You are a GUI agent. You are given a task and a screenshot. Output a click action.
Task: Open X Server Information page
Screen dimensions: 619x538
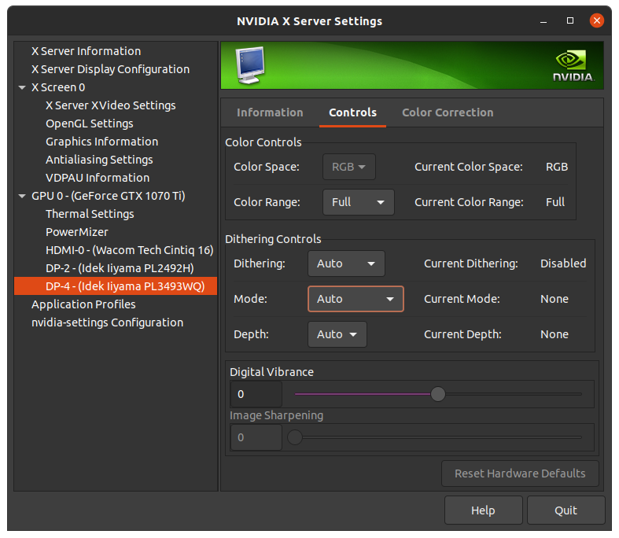point(86,51)
